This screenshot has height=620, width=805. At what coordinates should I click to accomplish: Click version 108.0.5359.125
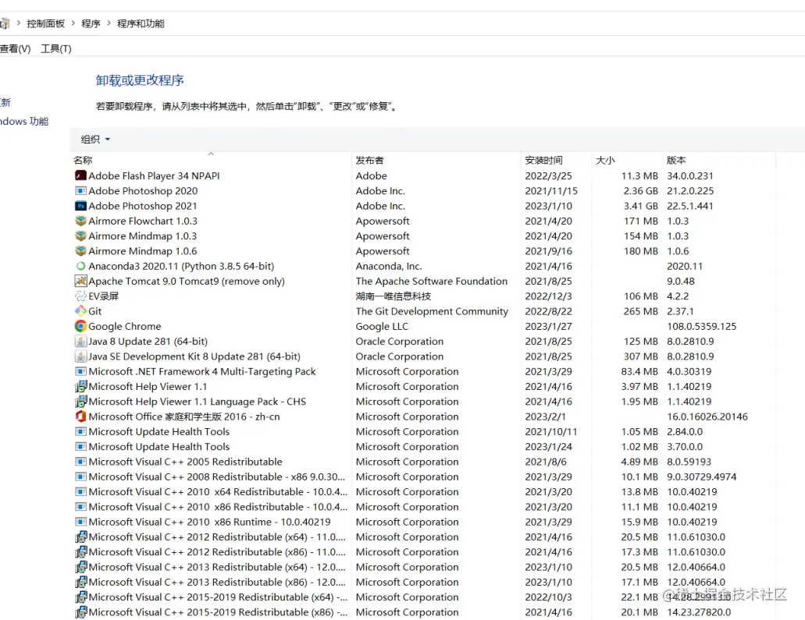pos(701,326)
